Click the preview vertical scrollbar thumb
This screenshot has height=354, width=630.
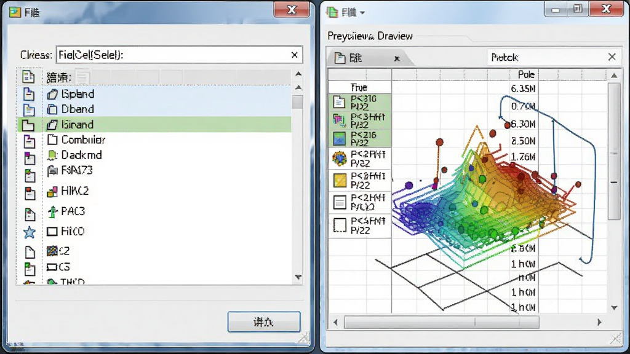pos(614,151)
